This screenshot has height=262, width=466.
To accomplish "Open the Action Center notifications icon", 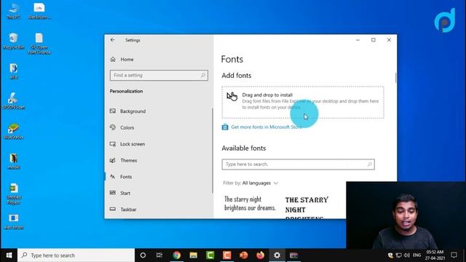I will (454, 255).
